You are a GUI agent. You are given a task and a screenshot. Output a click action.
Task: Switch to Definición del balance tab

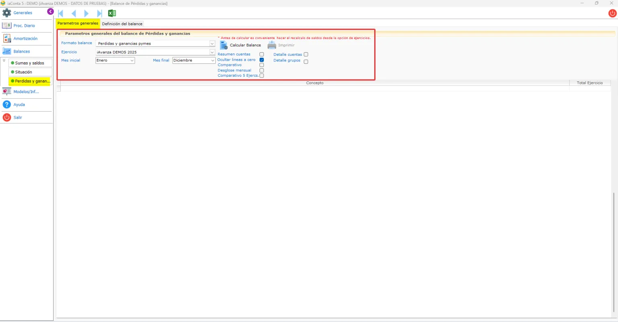click(122, 24)
